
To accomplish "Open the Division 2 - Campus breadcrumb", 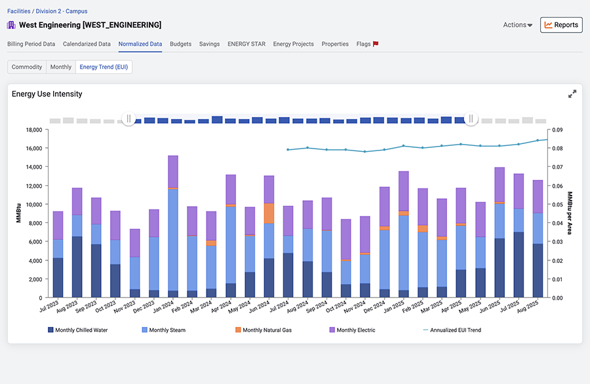I will tap(62, 11).
